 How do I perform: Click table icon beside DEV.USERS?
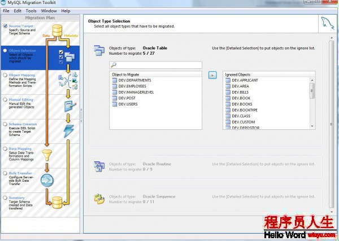115,104
